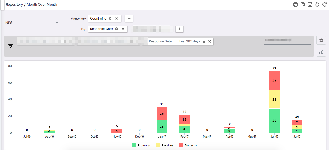Click the Save As (pencil) icon
This screenshot has width=329, height=150.
303,4
